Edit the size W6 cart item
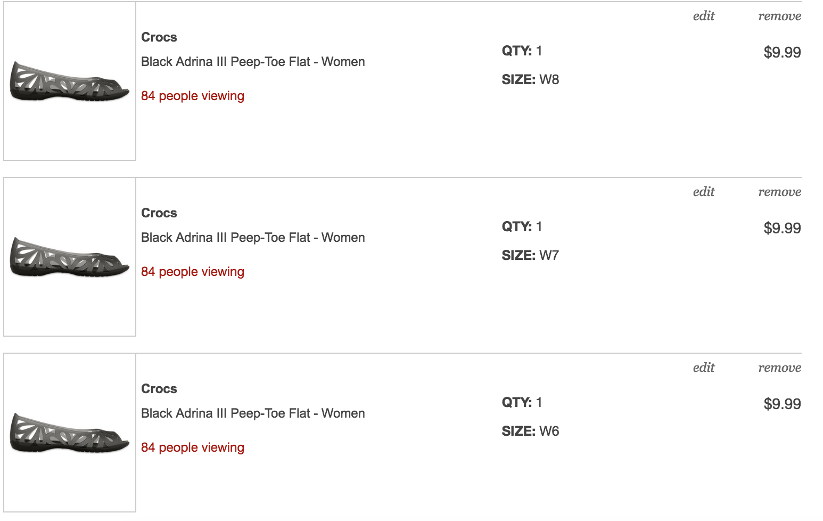823x521 pixels. (x=703, y=368)
